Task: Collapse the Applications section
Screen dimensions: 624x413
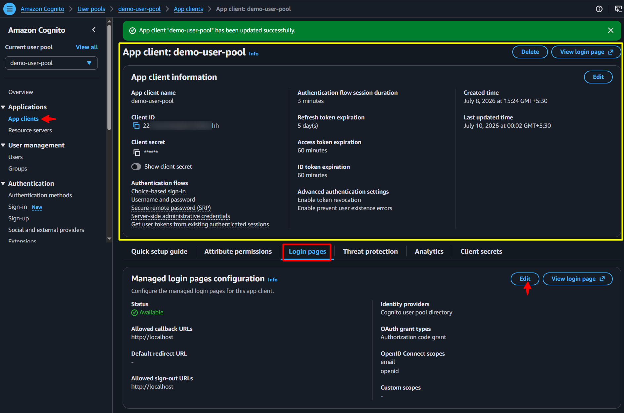Action: (x=3, y=107)
